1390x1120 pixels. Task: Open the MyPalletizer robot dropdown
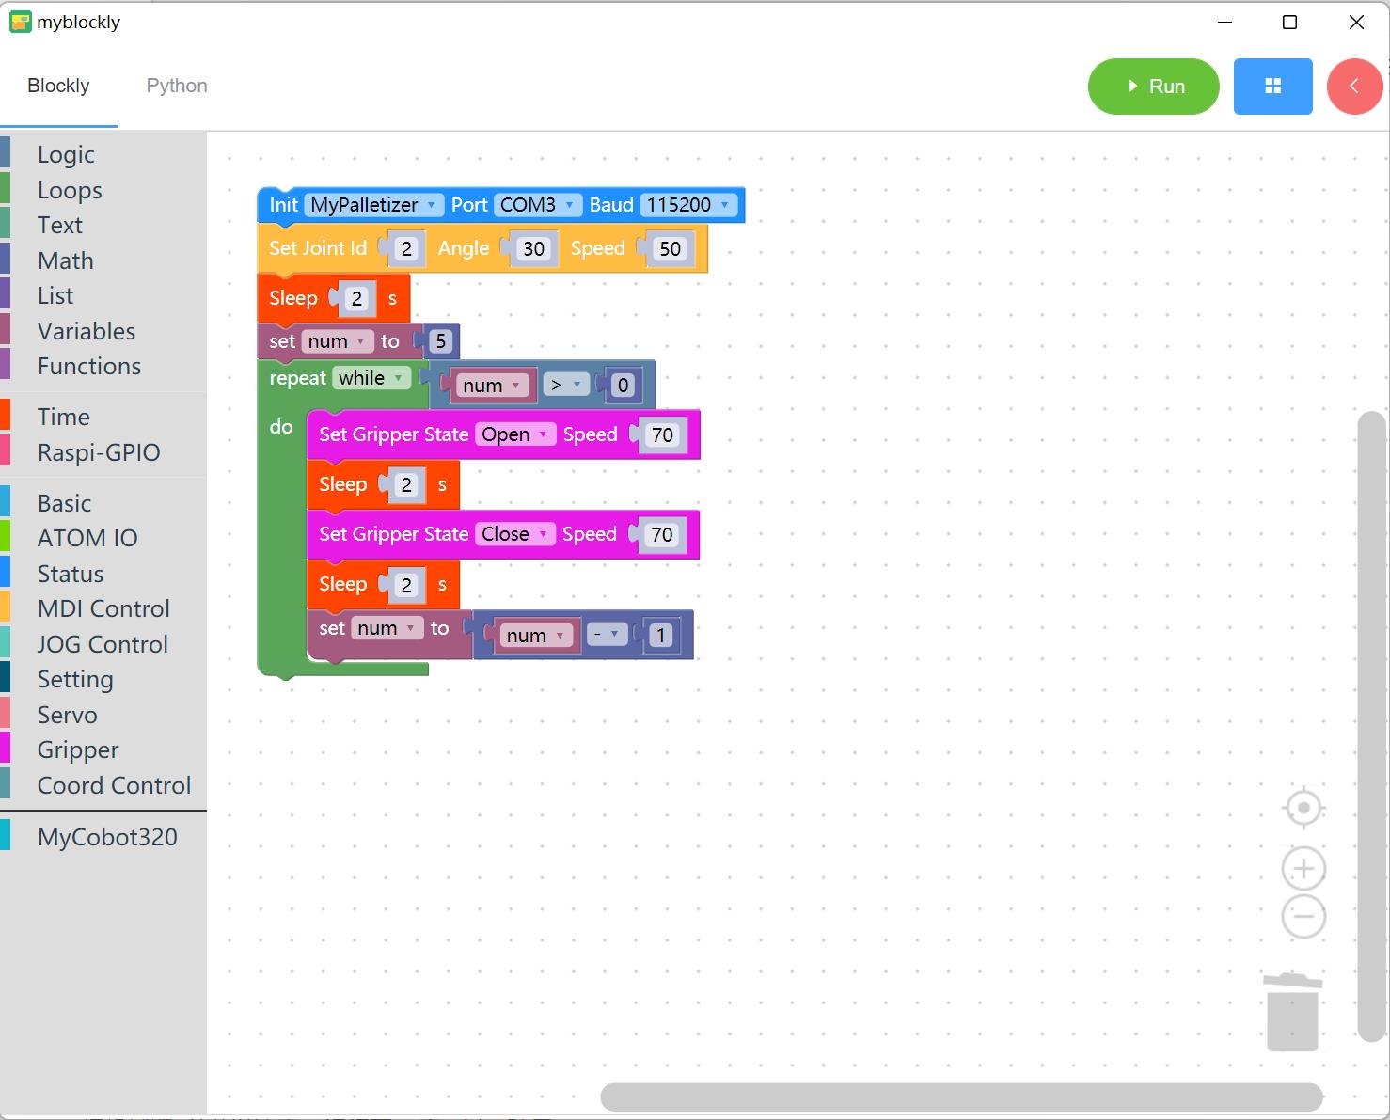pos(373,205)
